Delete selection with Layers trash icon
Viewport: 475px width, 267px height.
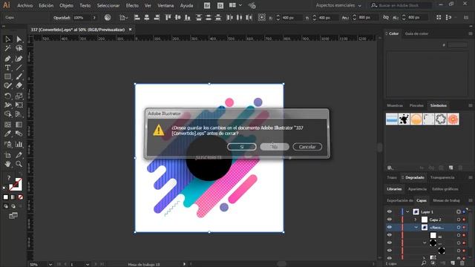click(462, 263)
